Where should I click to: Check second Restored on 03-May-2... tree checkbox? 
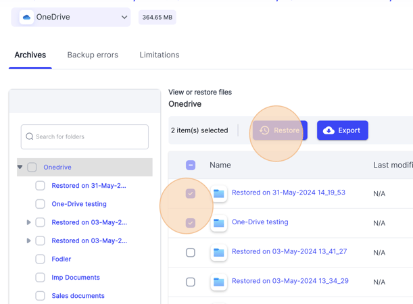tap(40, 240)
